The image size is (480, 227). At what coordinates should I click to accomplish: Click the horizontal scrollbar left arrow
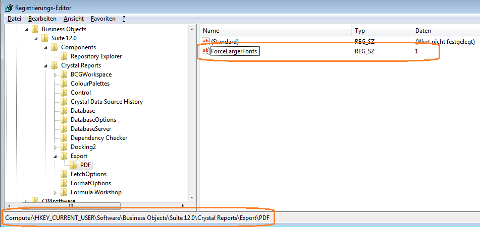click(8, 206)
